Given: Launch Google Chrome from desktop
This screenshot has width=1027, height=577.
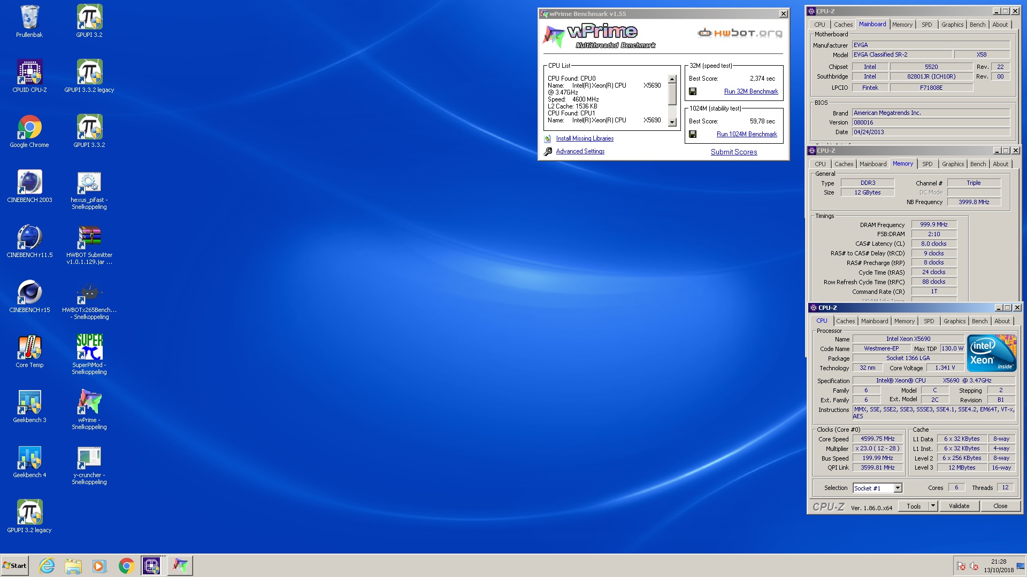Looking at the screenshot, I should point(29,131).
